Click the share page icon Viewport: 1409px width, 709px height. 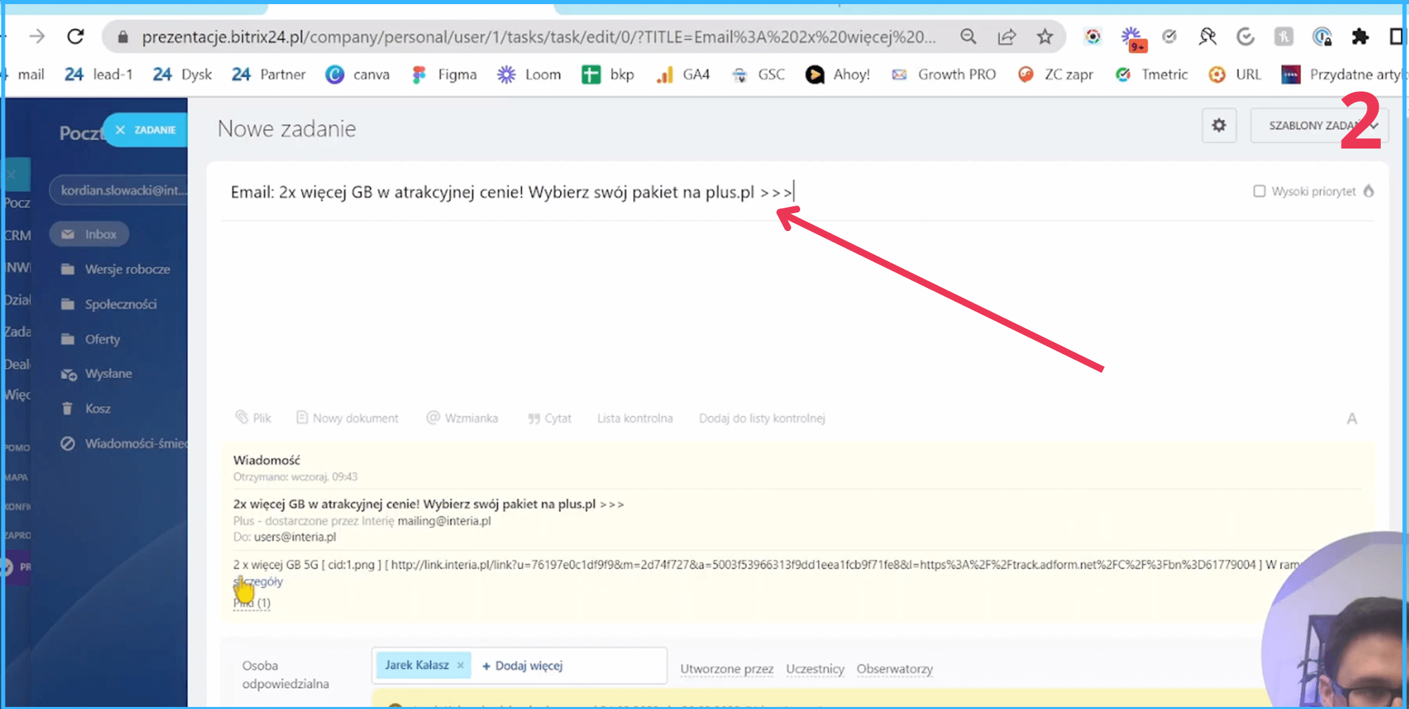pyautogui.click(x=1007, y=36)
